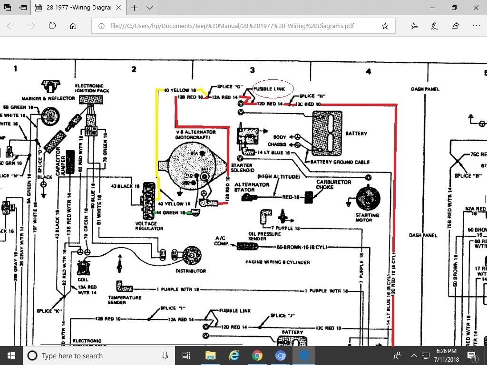Refresh the wiring diagram page
This screenshot has width=487, height=365.
(x=52, y=26)
